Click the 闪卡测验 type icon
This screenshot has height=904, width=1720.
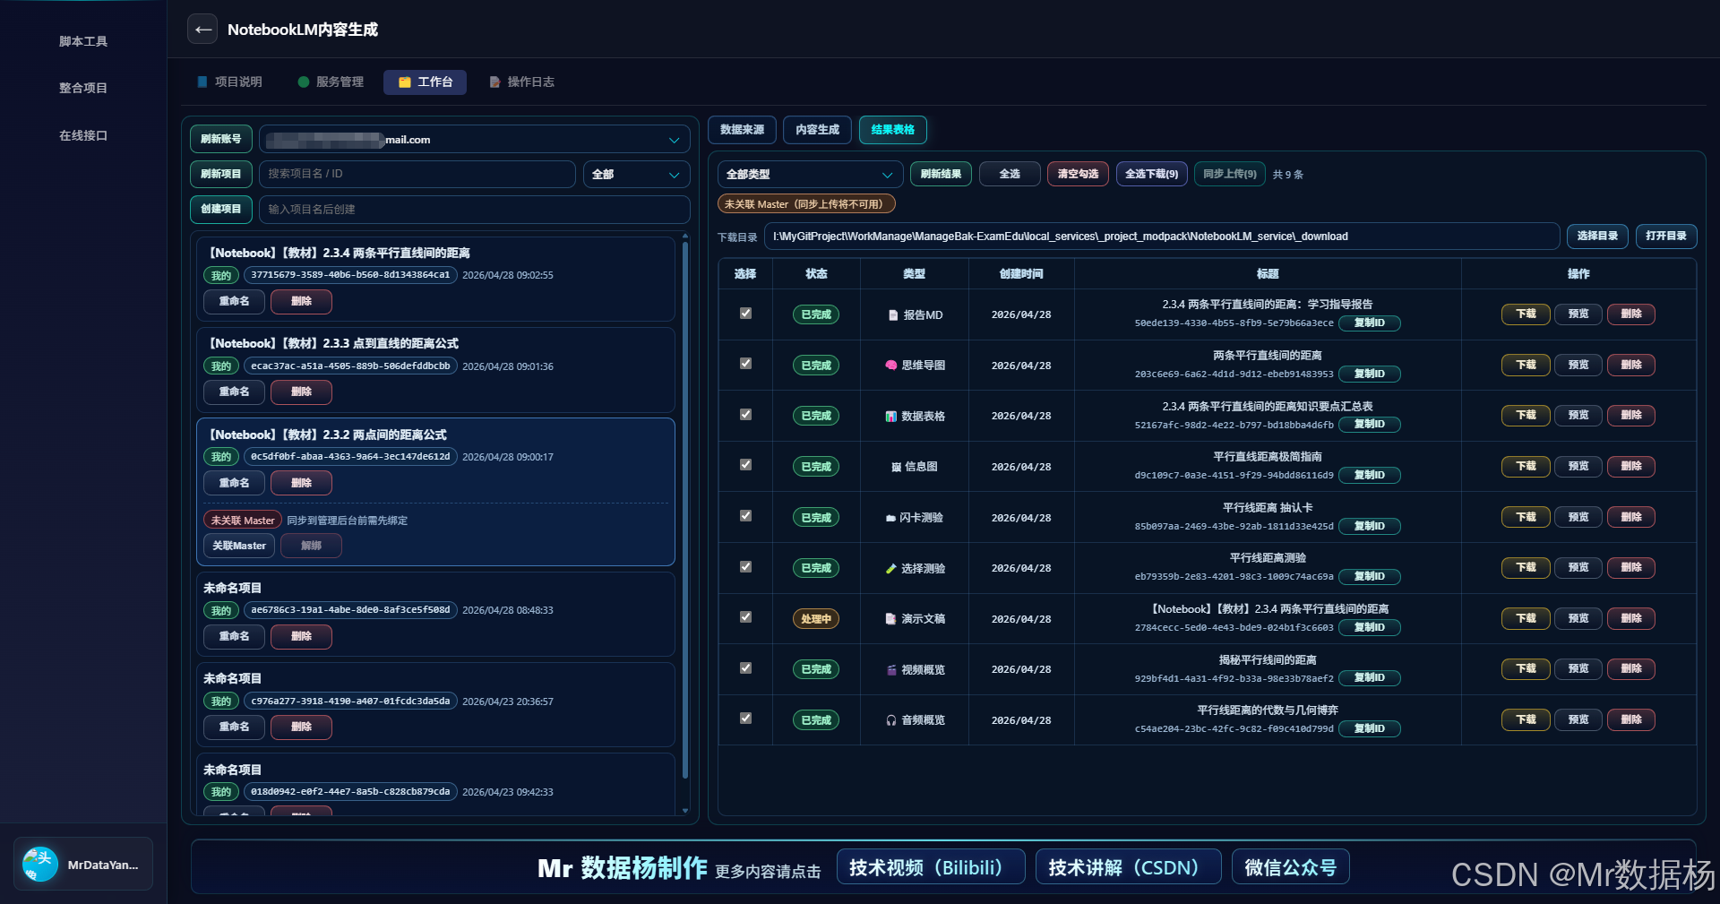[x=890, y=518]
